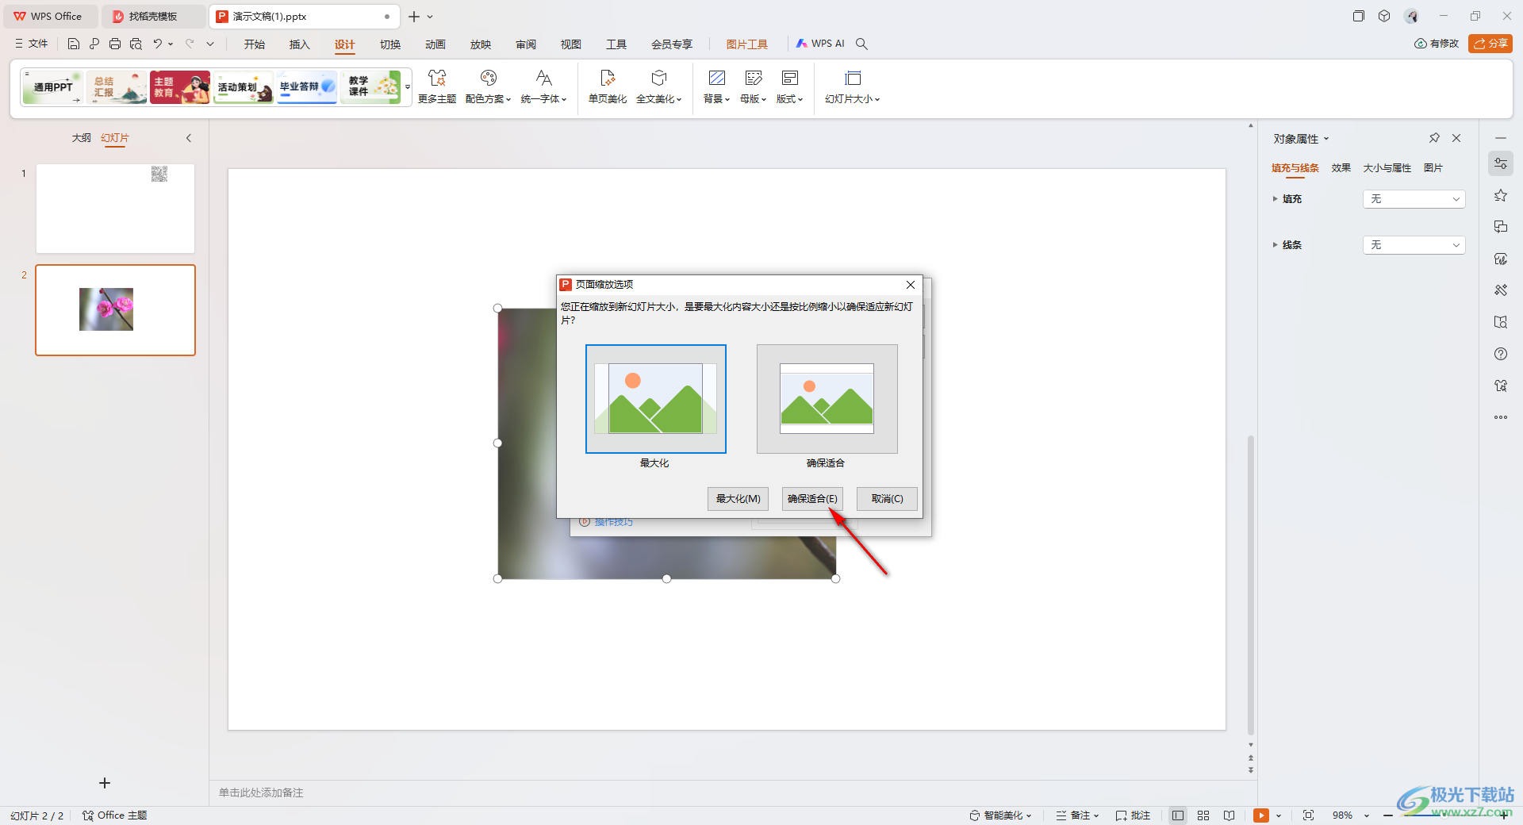This screenshot has height=825, width=1523.
Task: Open the Picture Tools (图片工具) tab
Action: pos(747,44)
